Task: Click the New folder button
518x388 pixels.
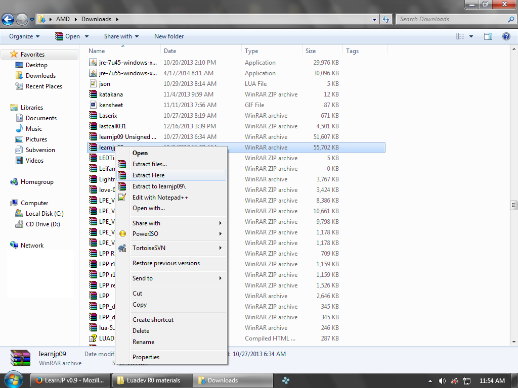Action: coord(169,36)
